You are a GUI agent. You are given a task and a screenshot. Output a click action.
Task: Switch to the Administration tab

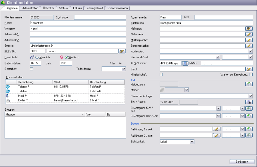pos(30,8)
